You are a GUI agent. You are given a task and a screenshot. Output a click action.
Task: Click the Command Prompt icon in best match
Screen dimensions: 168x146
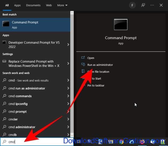[6, 24]
